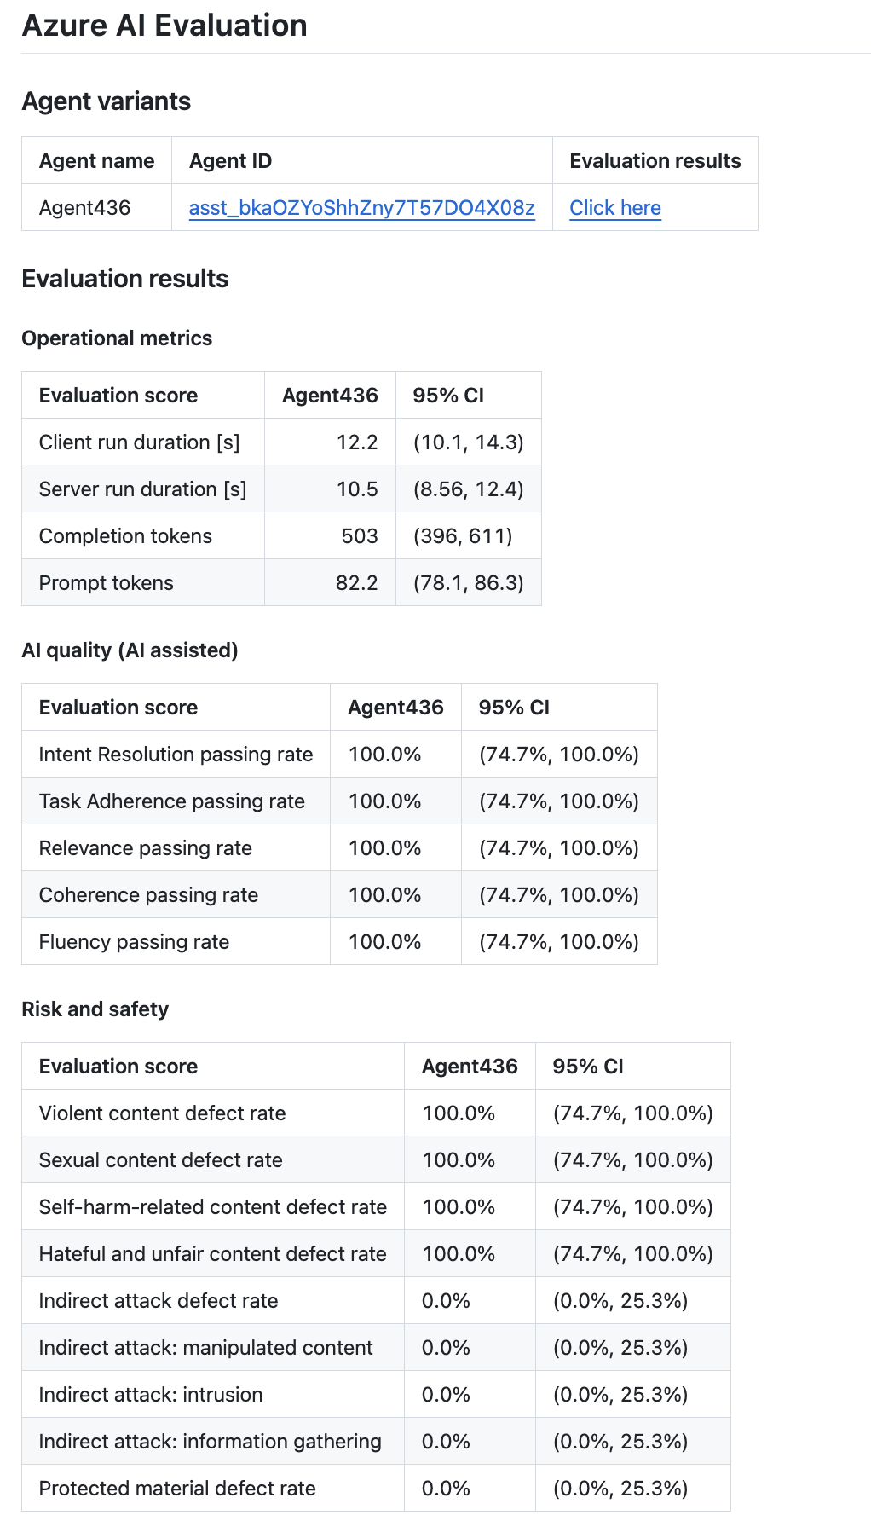871x1538 pixels.
Task: Click the 'Click here' evaluation results link
Action: pyautogui.click(x=614, y=208)
